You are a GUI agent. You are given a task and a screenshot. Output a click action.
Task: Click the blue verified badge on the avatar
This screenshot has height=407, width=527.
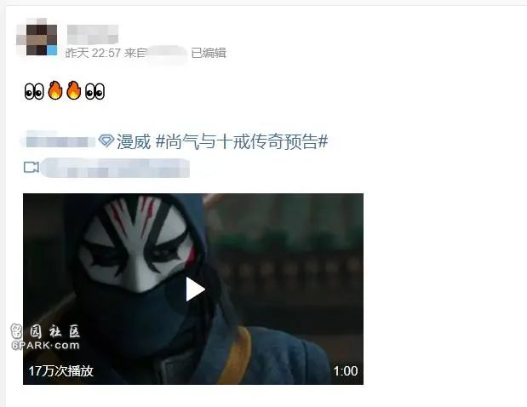pyautogui.click(x=52, y=50)
